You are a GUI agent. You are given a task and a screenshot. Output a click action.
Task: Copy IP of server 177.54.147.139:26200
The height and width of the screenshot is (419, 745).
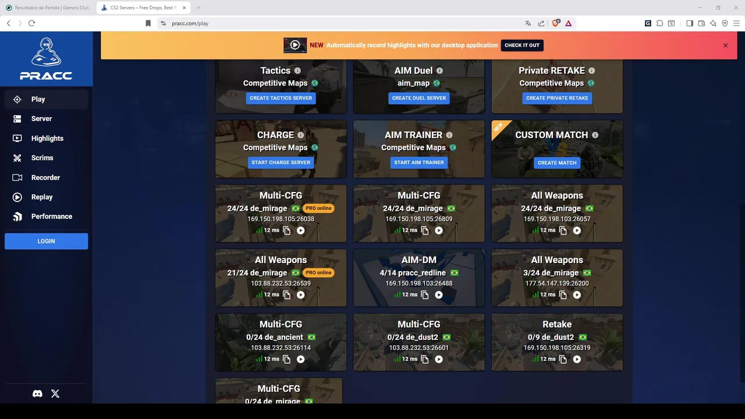pyautogui.click(x=563, y=295)
